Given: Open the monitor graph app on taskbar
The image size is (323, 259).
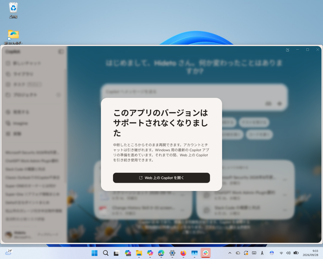Looking at the screenshot, I should 195,253.
